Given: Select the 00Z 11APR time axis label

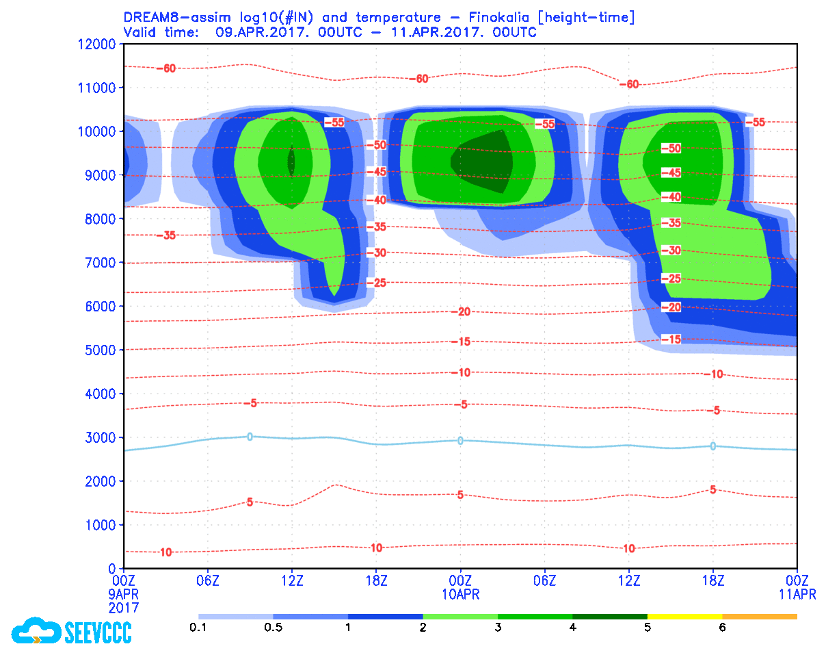Looking at the screenshot, I should (x=797, y=587).
